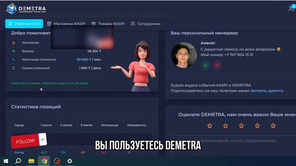This screenshot has width=296, height=166.
Task: Open Settings gear in the taskbar
Action: pyautogui.click(x=70, y=161)
